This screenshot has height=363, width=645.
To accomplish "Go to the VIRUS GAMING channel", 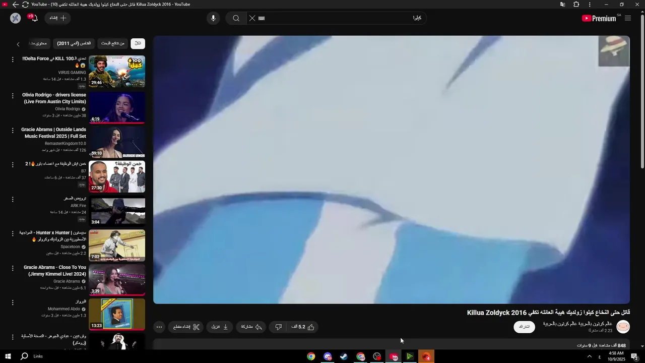I will (x=72, y=73).
